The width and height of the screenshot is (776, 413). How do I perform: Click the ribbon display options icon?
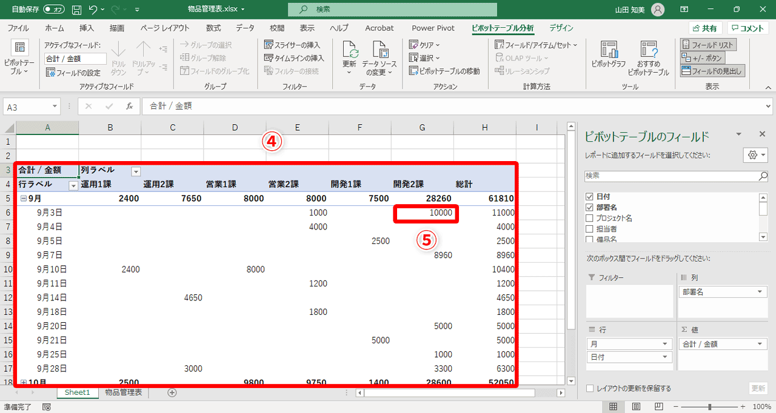click(x=684, y=10)
